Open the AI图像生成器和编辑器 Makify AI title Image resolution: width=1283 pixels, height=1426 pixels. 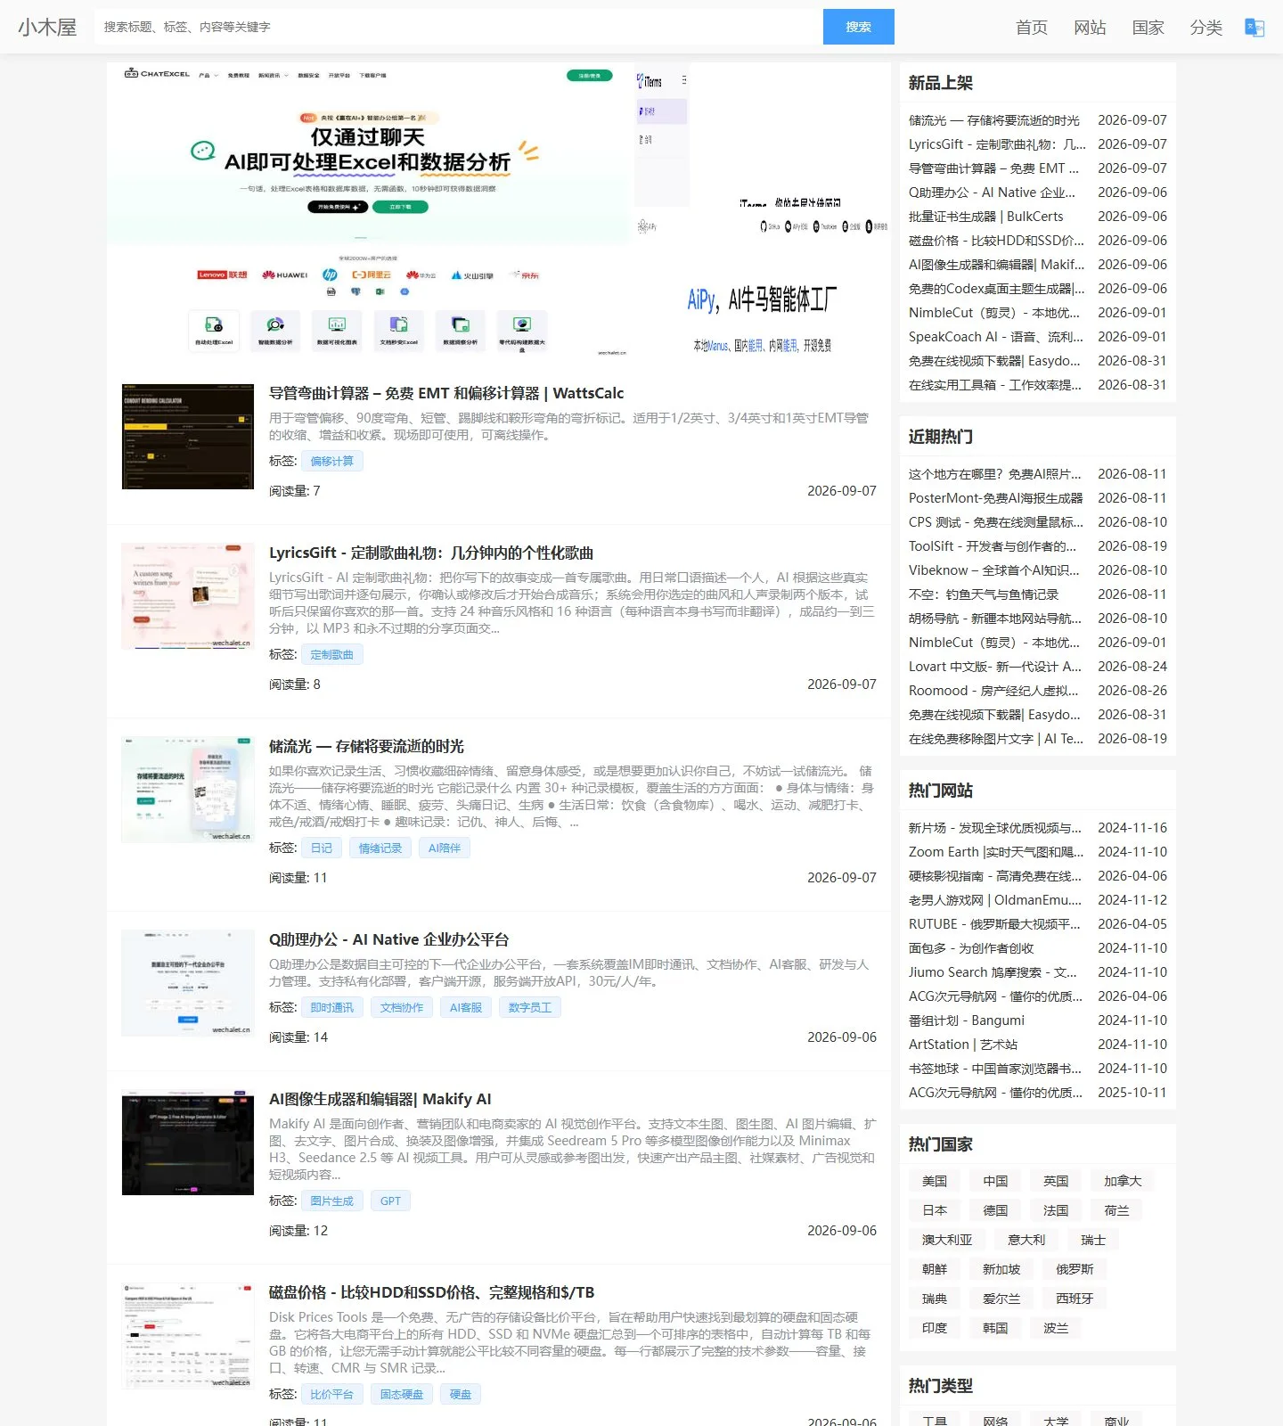[380, 1099]
